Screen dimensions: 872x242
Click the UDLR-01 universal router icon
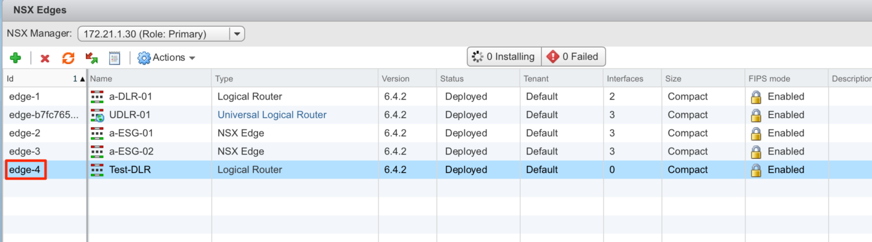pos(97,115)
